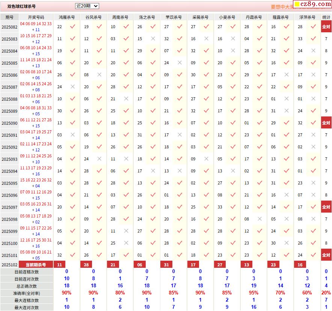Click the 最大连错次数 row label
This screenshot has height=311, width=332.
[x=27, y=300]
